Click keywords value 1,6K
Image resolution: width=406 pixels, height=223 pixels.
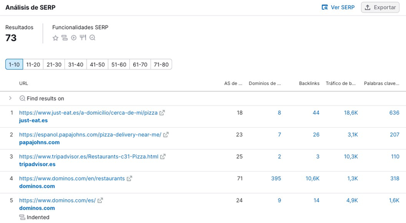tap(394, 200)
